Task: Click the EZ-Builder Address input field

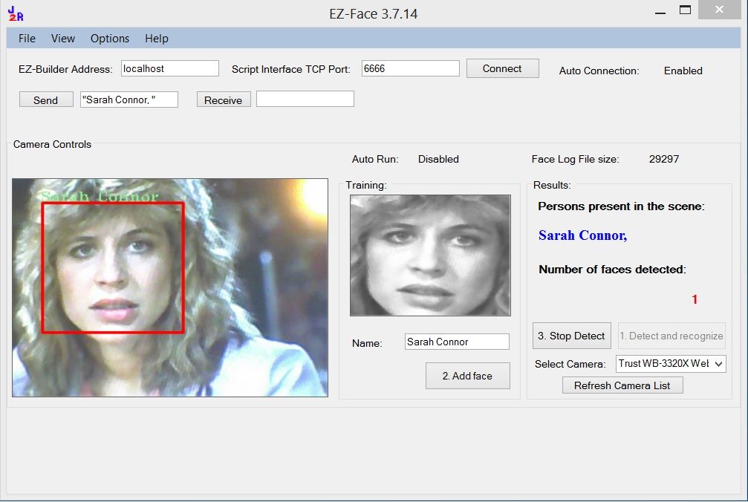Action: (169, 68)
